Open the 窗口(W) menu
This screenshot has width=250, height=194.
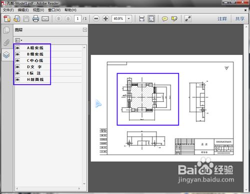pos(54,10)
